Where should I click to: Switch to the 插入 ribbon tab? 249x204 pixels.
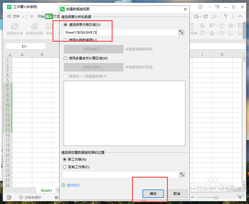coord(49,16)
